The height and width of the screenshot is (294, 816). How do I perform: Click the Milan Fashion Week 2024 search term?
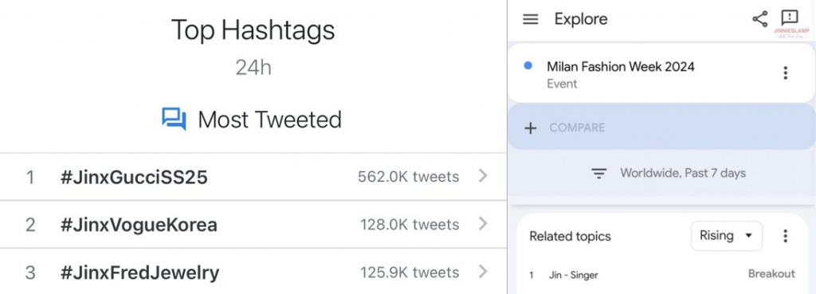[x=620, y=67]
